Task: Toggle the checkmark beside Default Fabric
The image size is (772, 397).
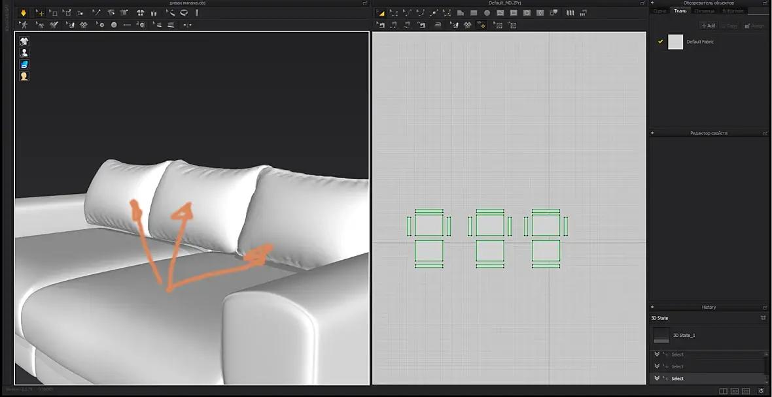Action: point(660,42)
